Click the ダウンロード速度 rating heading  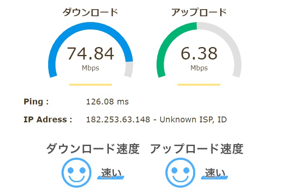(x=93, y=149)
